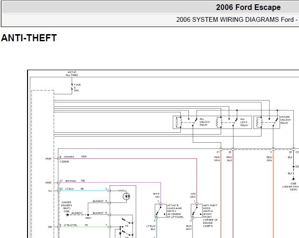Click the cyan LT BLU wire line
The image size is (299, 238).
click(84, 191)
